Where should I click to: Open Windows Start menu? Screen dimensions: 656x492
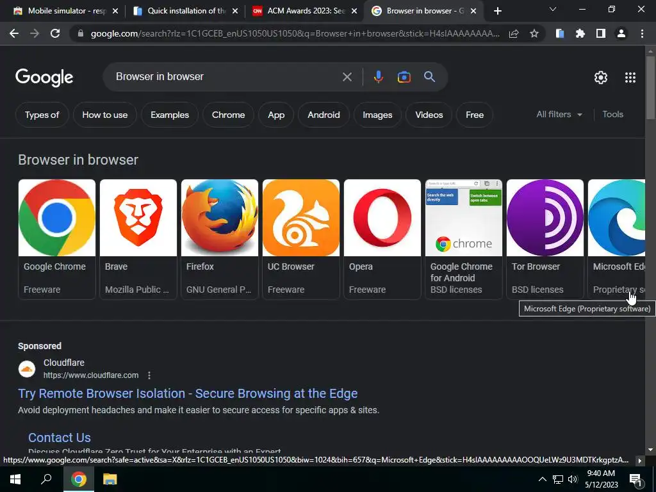15,479
